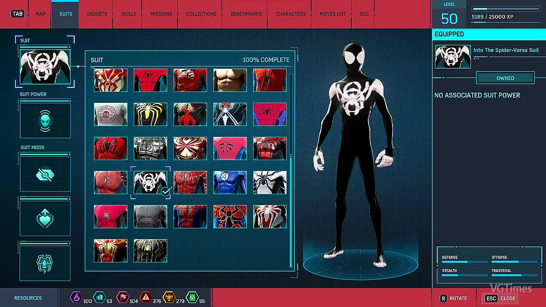Click the purple research flask resource icon
The image size is (546, 307).
(76, 297)
